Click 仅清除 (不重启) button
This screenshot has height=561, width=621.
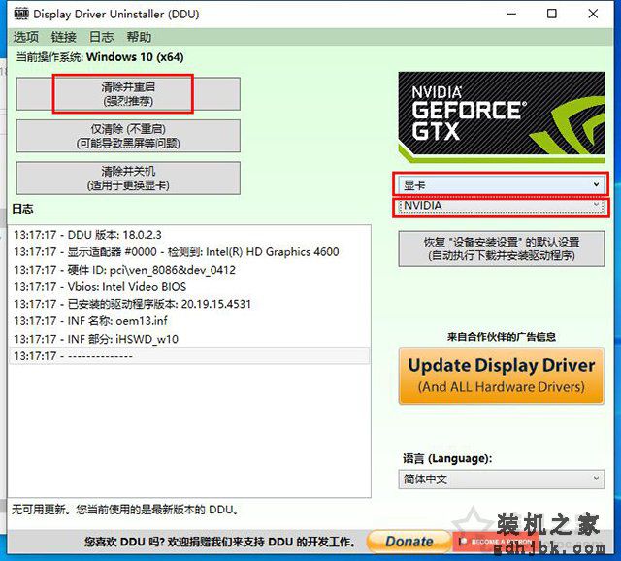[128, 136]
